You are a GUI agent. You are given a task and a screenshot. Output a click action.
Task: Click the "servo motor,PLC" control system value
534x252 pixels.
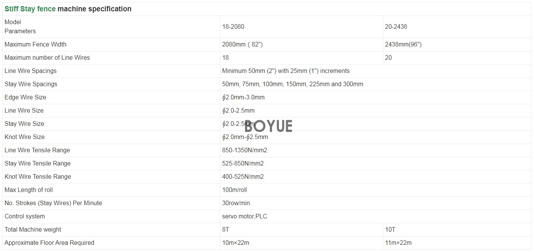pos(245,216)
